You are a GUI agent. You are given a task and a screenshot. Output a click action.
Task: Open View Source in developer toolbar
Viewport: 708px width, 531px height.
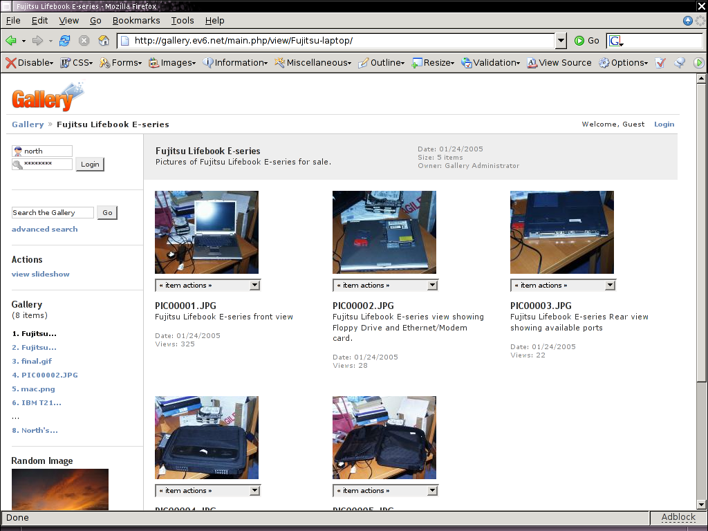[559, 63]
